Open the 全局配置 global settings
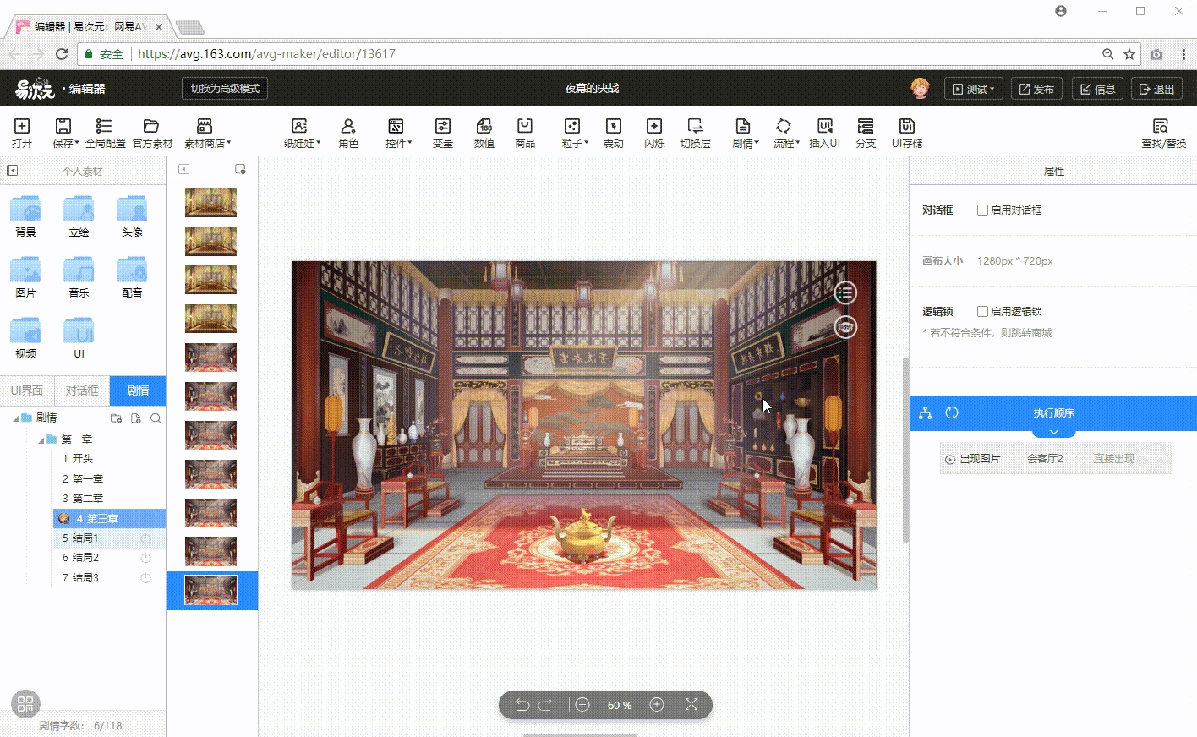 105,133
